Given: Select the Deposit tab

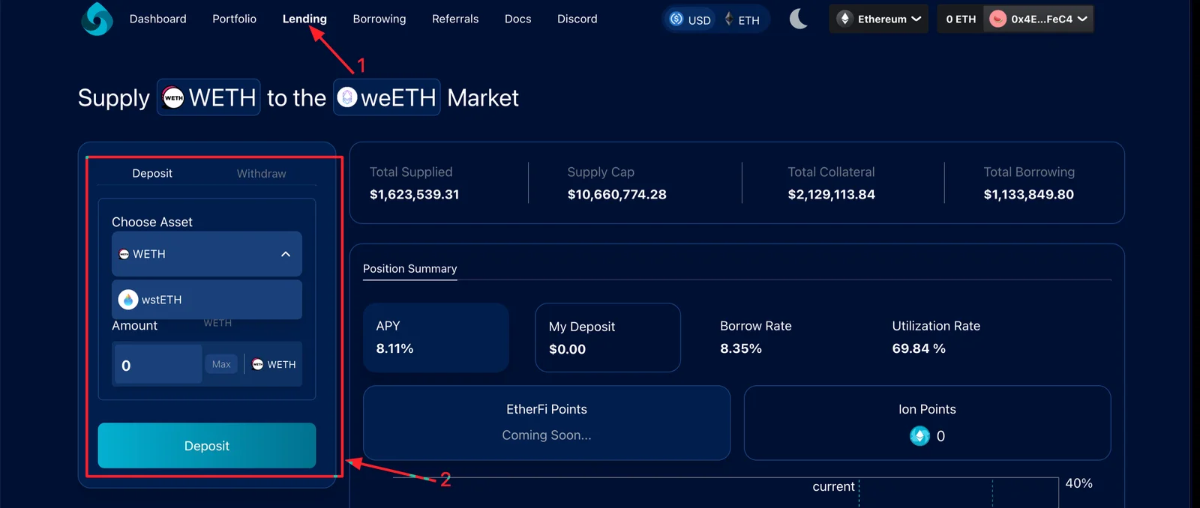Looking at the screenshot, I should point(152,173).
